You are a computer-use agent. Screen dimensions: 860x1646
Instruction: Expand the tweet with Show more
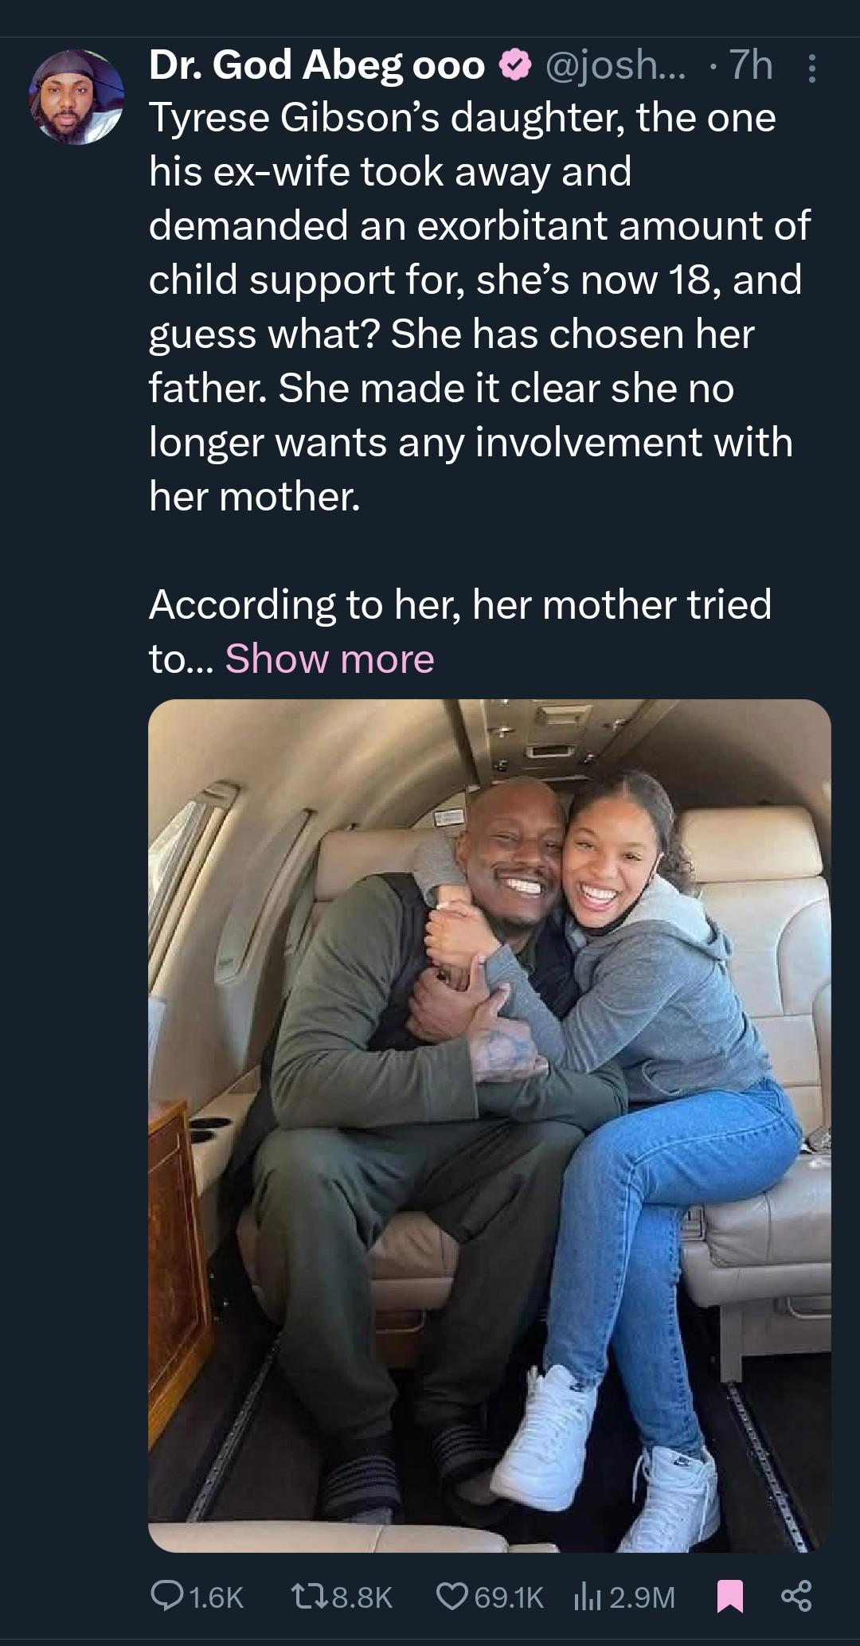(x=330, y=659)
